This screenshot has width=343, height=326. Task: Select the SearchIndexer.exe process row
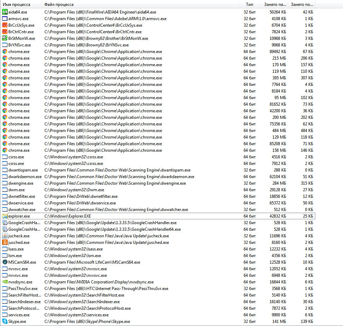[24, 302]
